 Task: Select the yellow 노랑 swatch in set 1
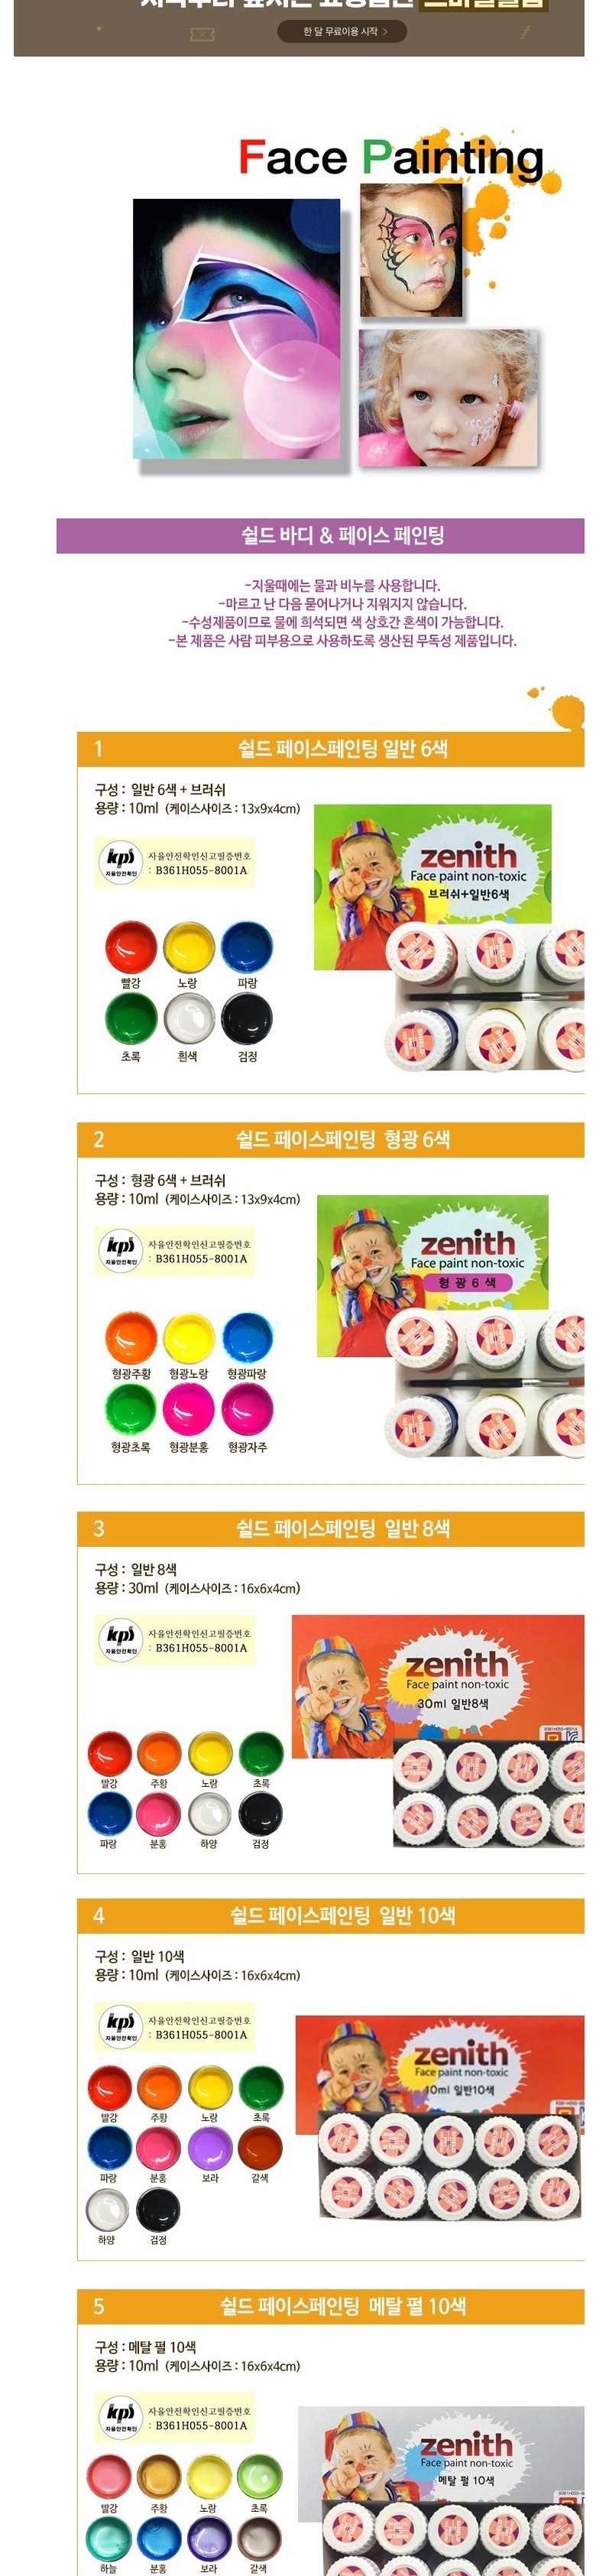click(x=189, y=947)
